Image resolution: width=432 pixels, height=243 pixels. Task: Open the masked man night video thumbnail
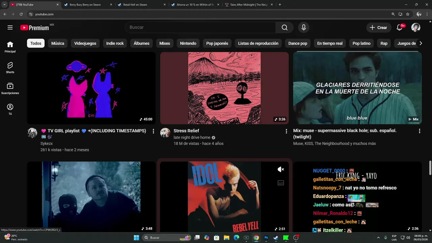(91, 197)
